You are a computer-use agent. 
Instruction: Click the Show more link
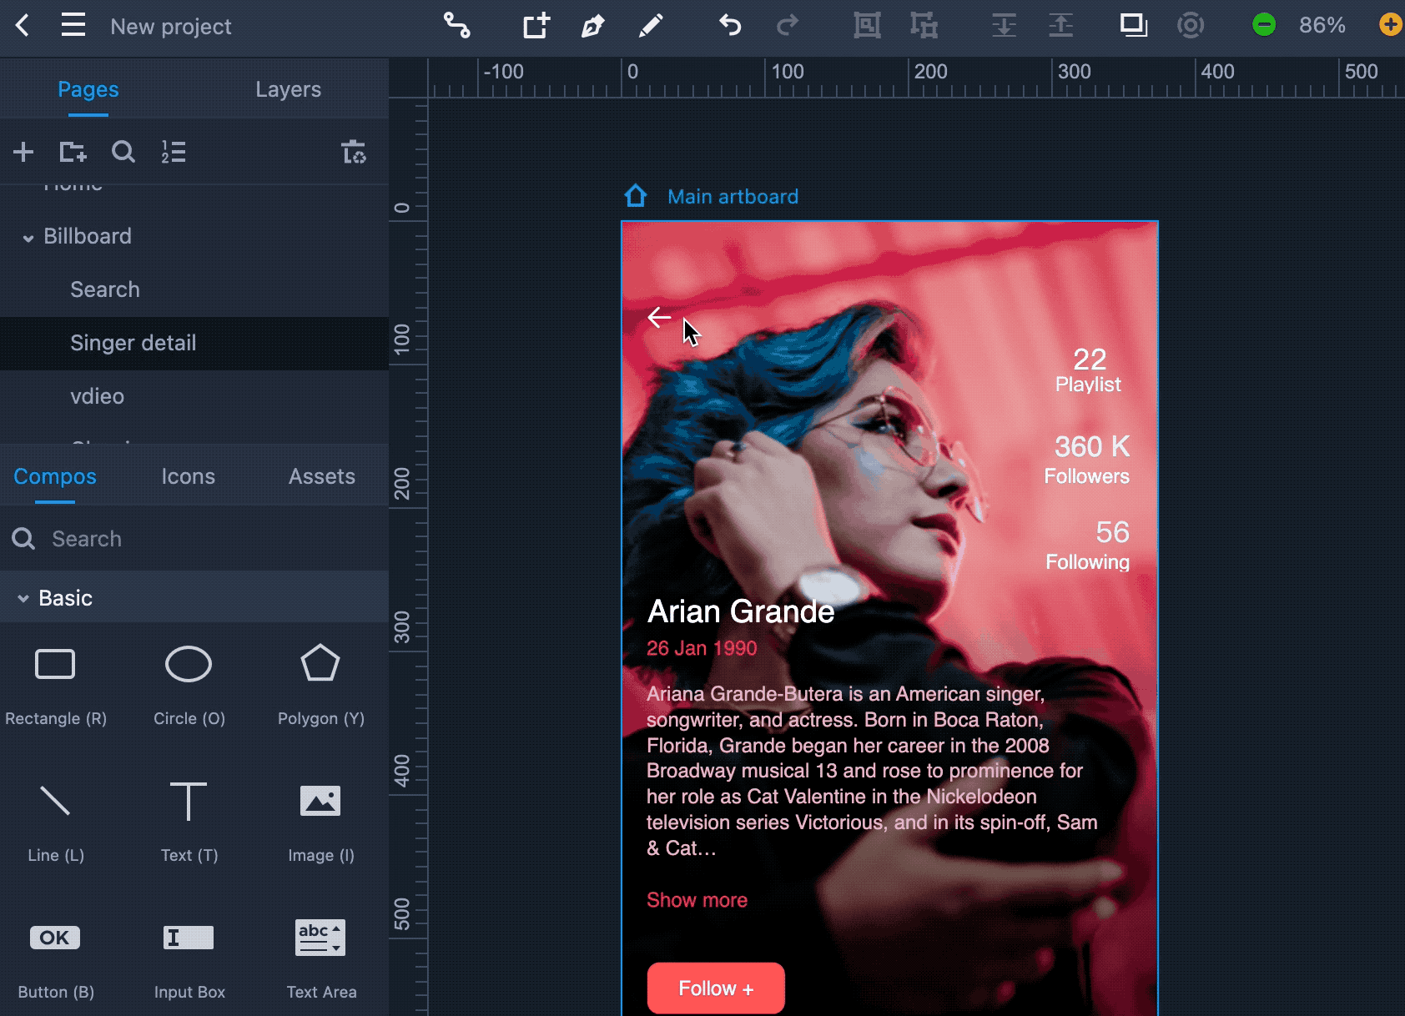click(697, 900)
